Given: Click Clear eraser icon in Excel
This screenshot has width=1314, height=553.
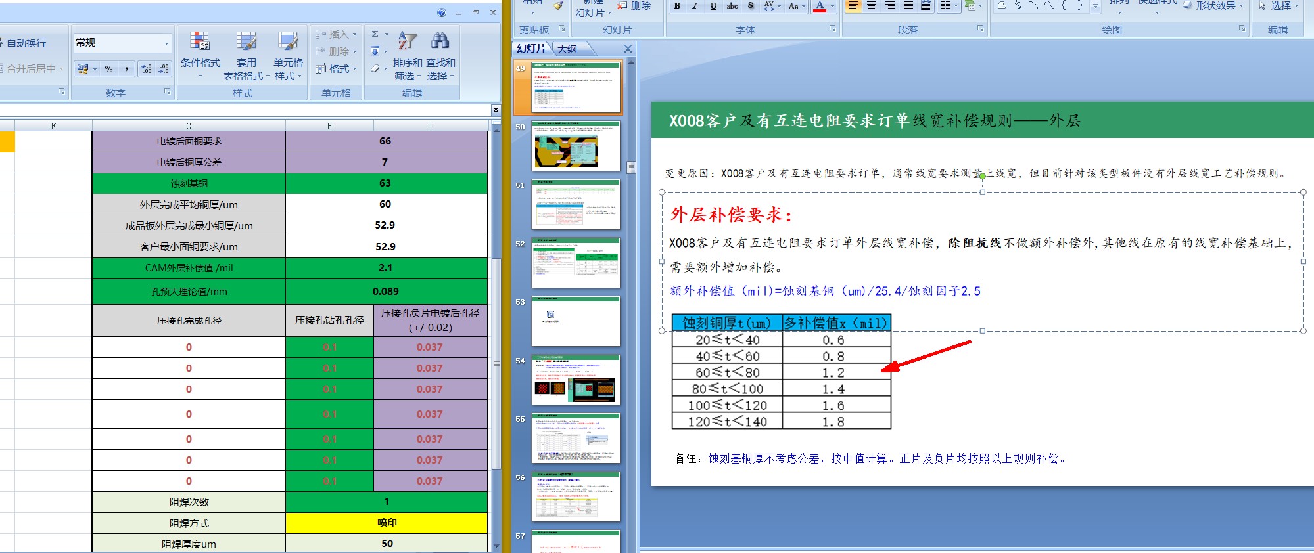Looking at the screenshot, I should 375,68.
